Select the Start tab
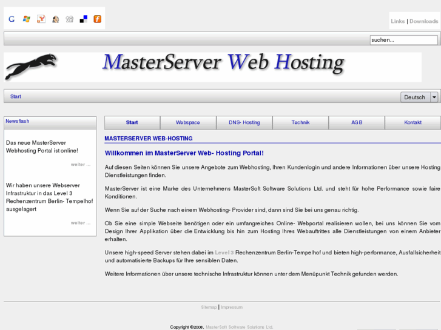The width and height of the screenshot is (441, 330). pyautogui.click(x=132, y=122)
